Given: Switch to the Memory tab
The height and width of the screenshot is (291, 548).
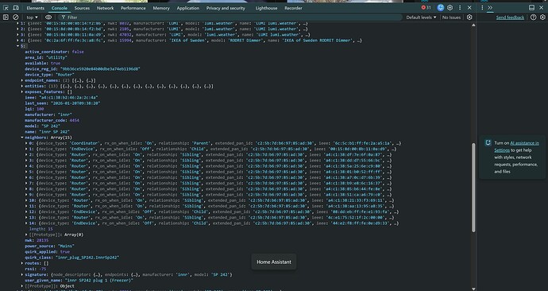Looking at the screenshot, I should coord(161,8).
